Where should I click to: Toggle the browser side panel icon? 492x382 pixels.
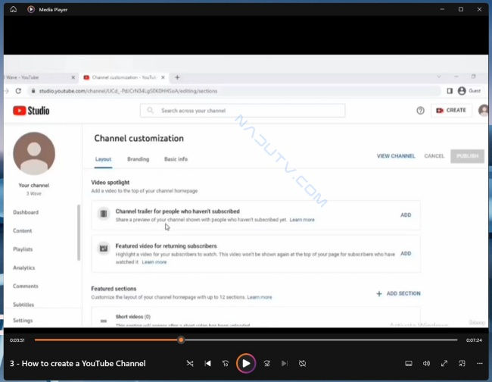[450, 91]
